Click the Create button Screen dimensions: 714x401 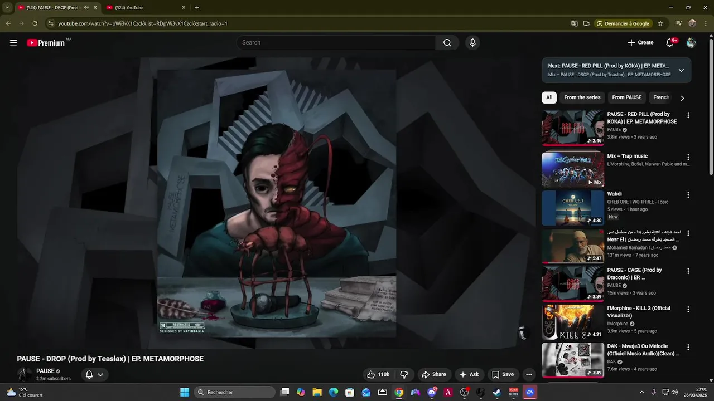[640, 43]
